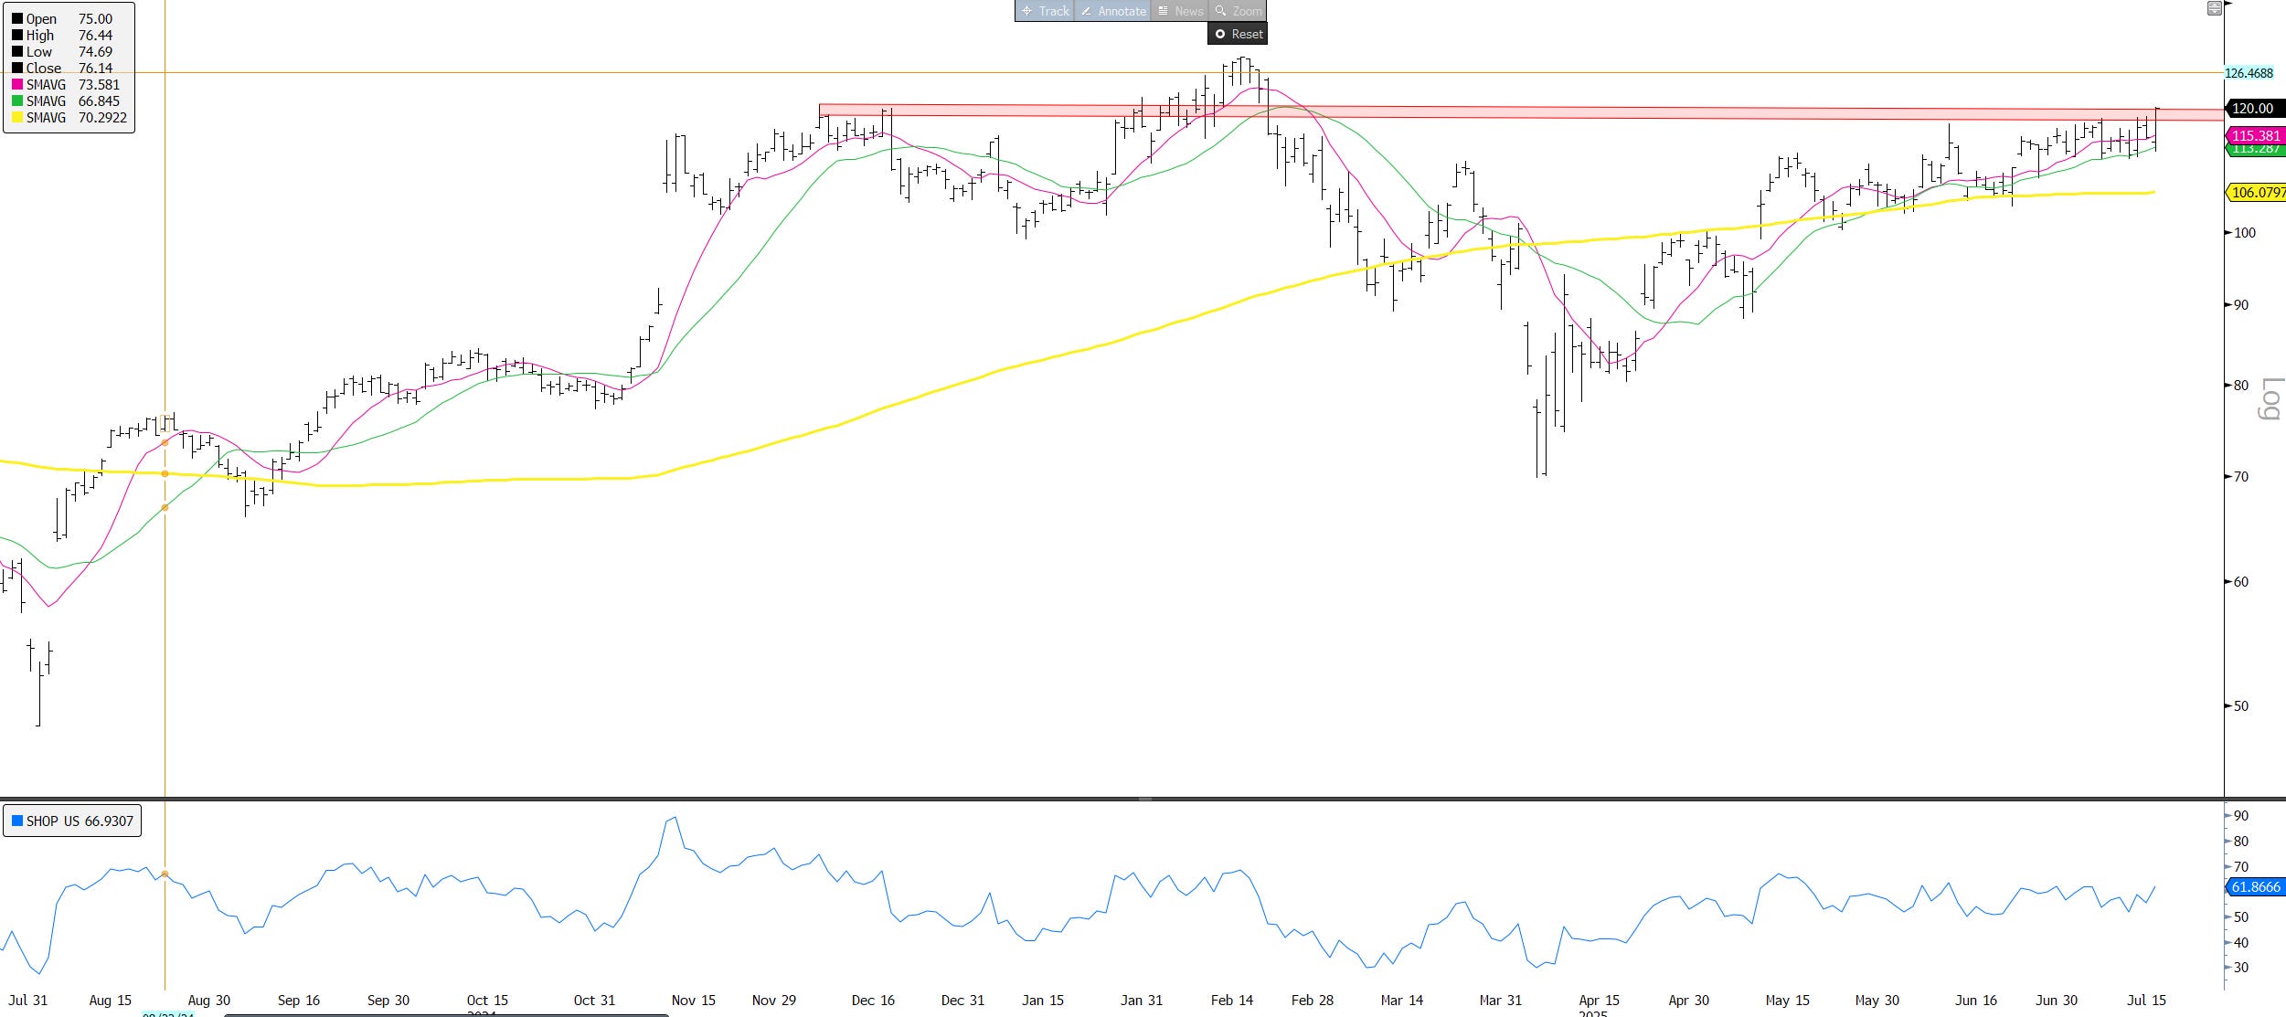Click the Log scale label on the axis
This screenshot has width=2286, height=1017.
tap(2270, 398)
